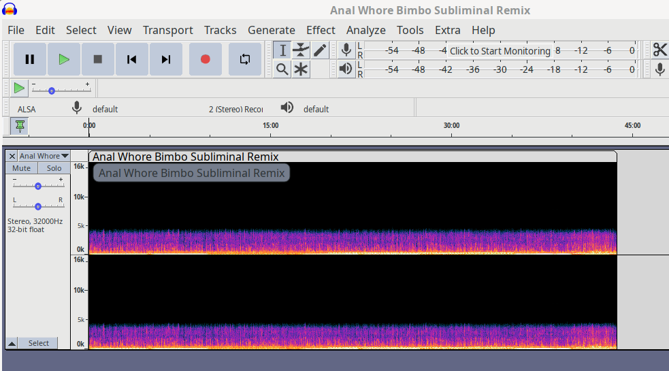Image resolution: width=669 pixels, height=371 pixels.
Task: Click the scissors Cut icon
Action: pos(659,50)
